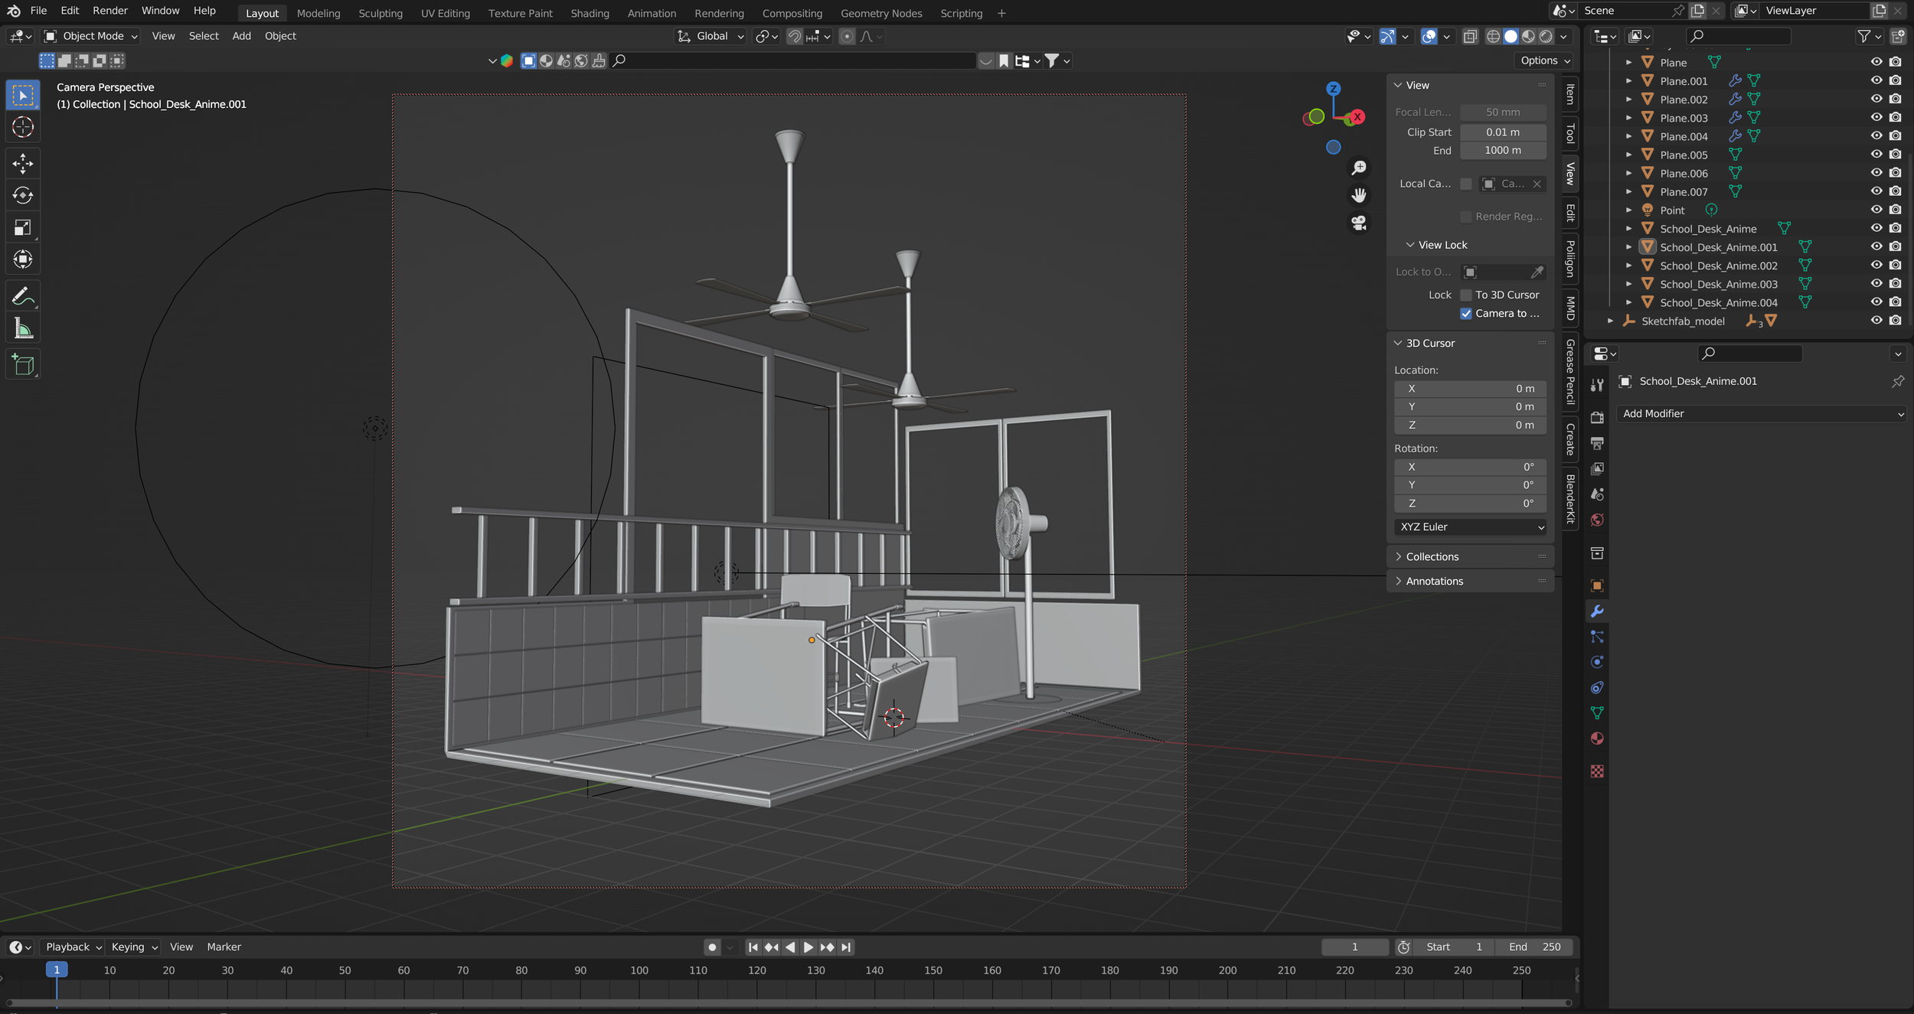The image size is (1914, 1014).
Task: Click the Clip Start value field
Action: point(1502,132)
